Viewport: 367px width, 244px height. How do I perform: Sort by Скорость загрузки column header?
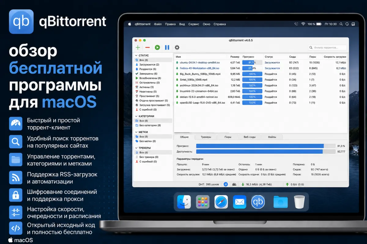pos(335,57)
